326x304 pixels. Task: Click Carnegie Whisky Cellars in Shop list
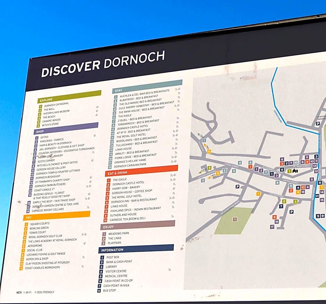[48, 210]
